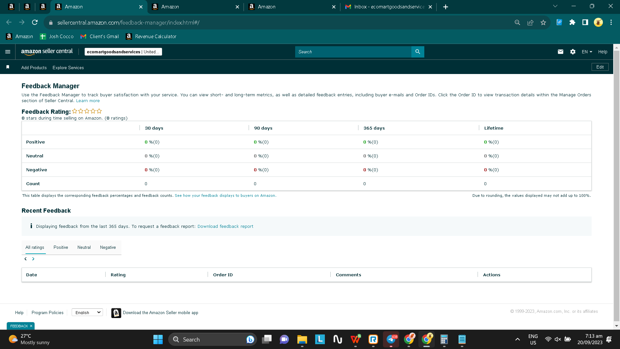
Task: Click the search magnifier button
Action: 418,52
